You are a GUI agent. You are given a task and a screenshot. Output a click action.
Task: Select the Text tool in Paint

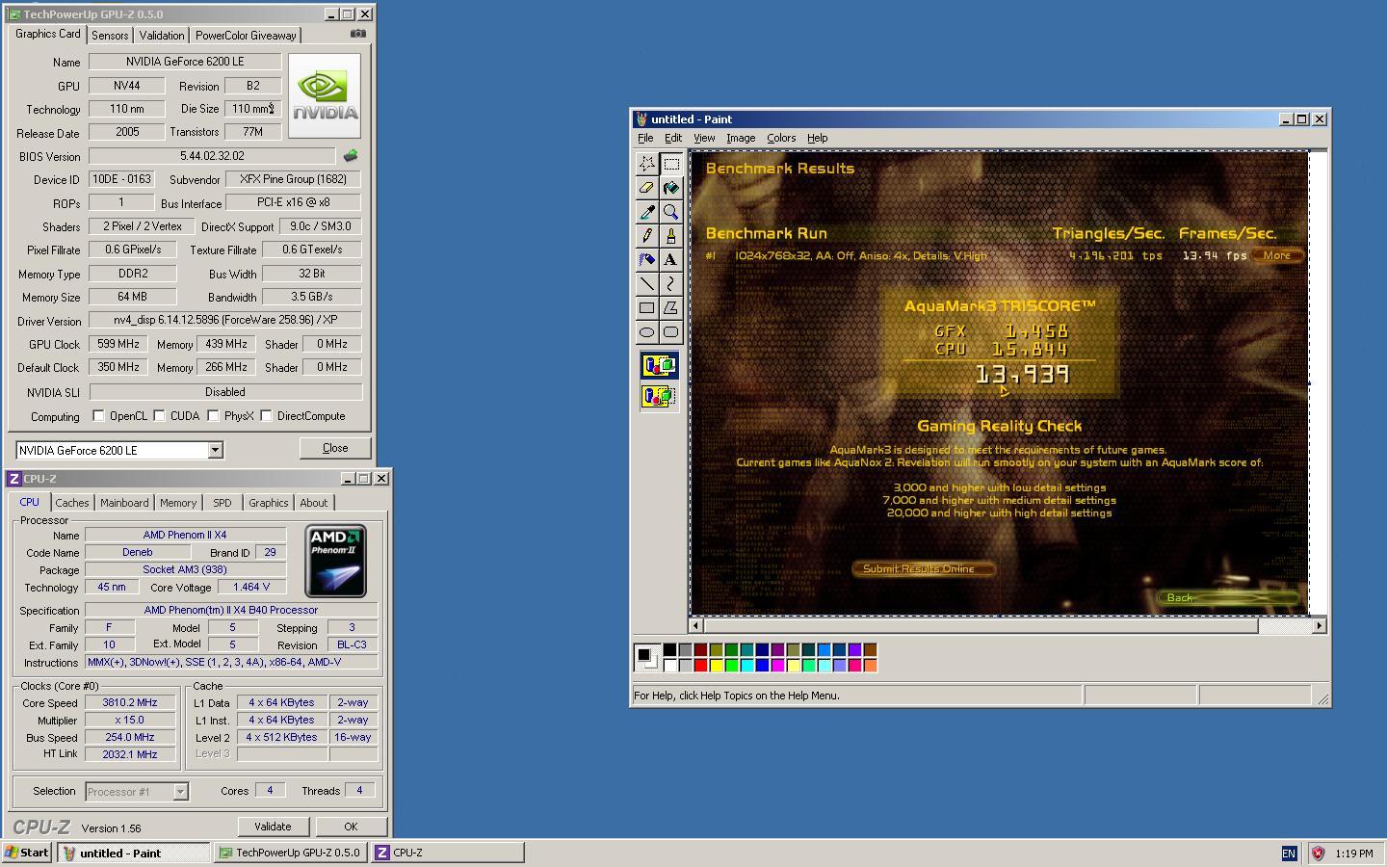tap(671, 260)
